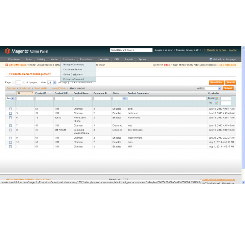This screenshot has width=245, height=230.
Task: Click the Select All link
Action: coord(11,88)
